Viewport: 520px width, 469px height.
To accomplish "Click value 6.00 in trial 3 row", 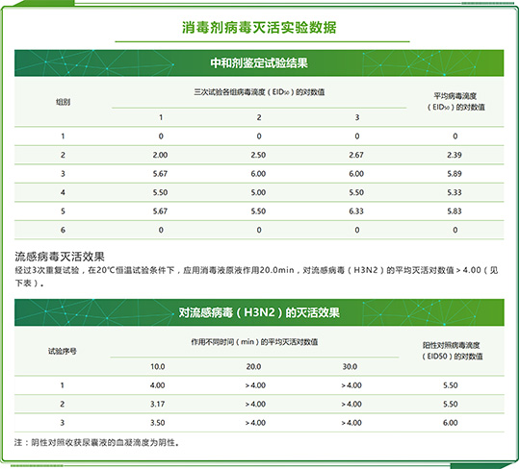I will (x=451, y=423).
